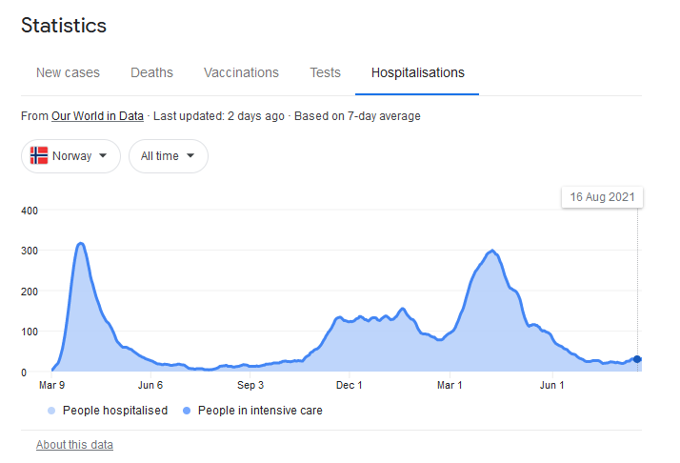Switch to the Deaths tab
The height and width of the screenshot is (463, 680).
151,72
